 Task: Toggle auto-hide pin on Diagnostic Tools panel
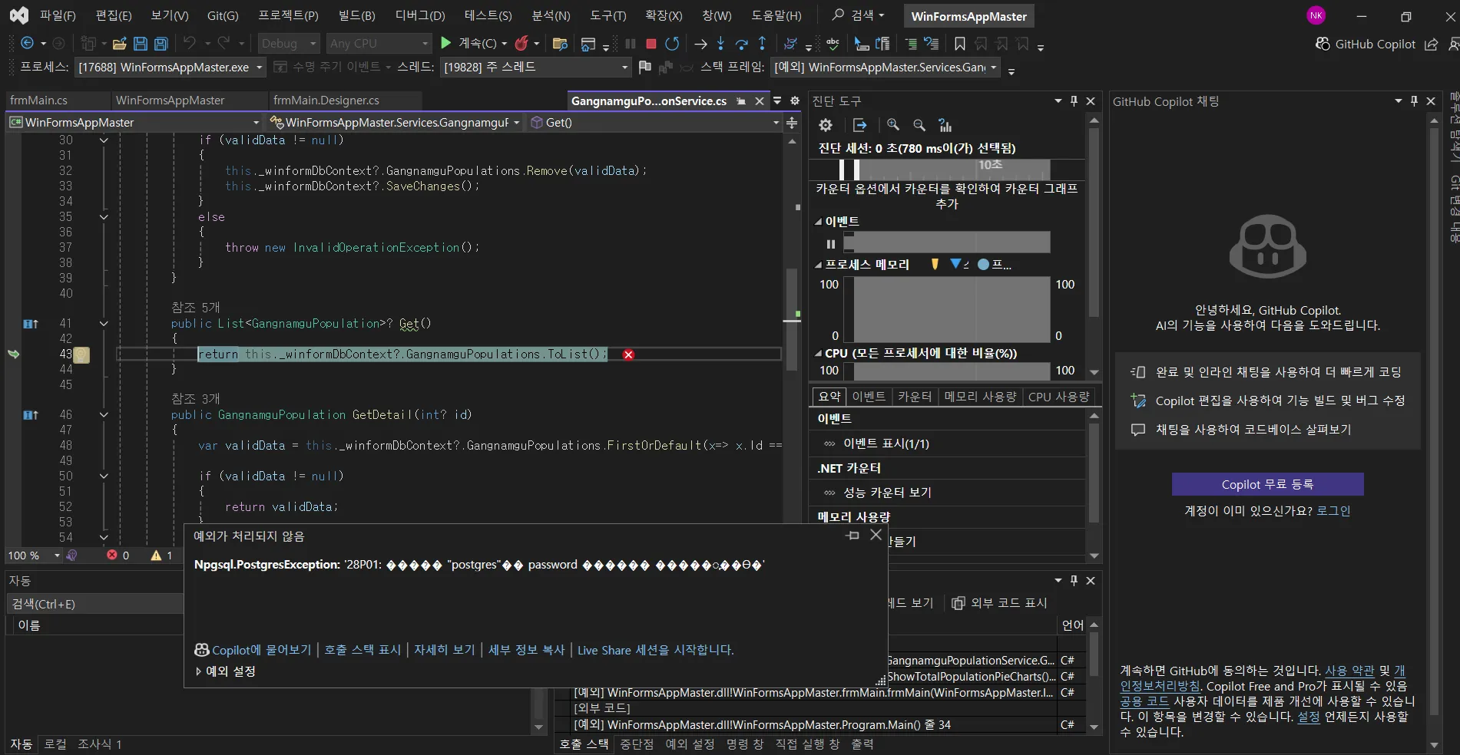click(x=1074, y=101)
